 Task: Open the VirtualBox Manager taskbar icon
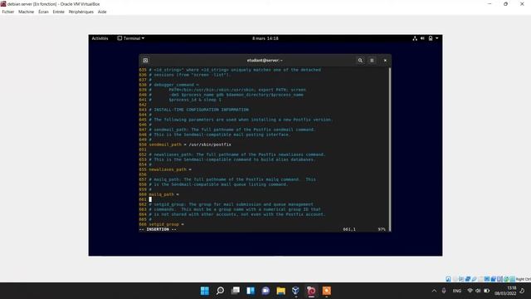pos(295,291)
